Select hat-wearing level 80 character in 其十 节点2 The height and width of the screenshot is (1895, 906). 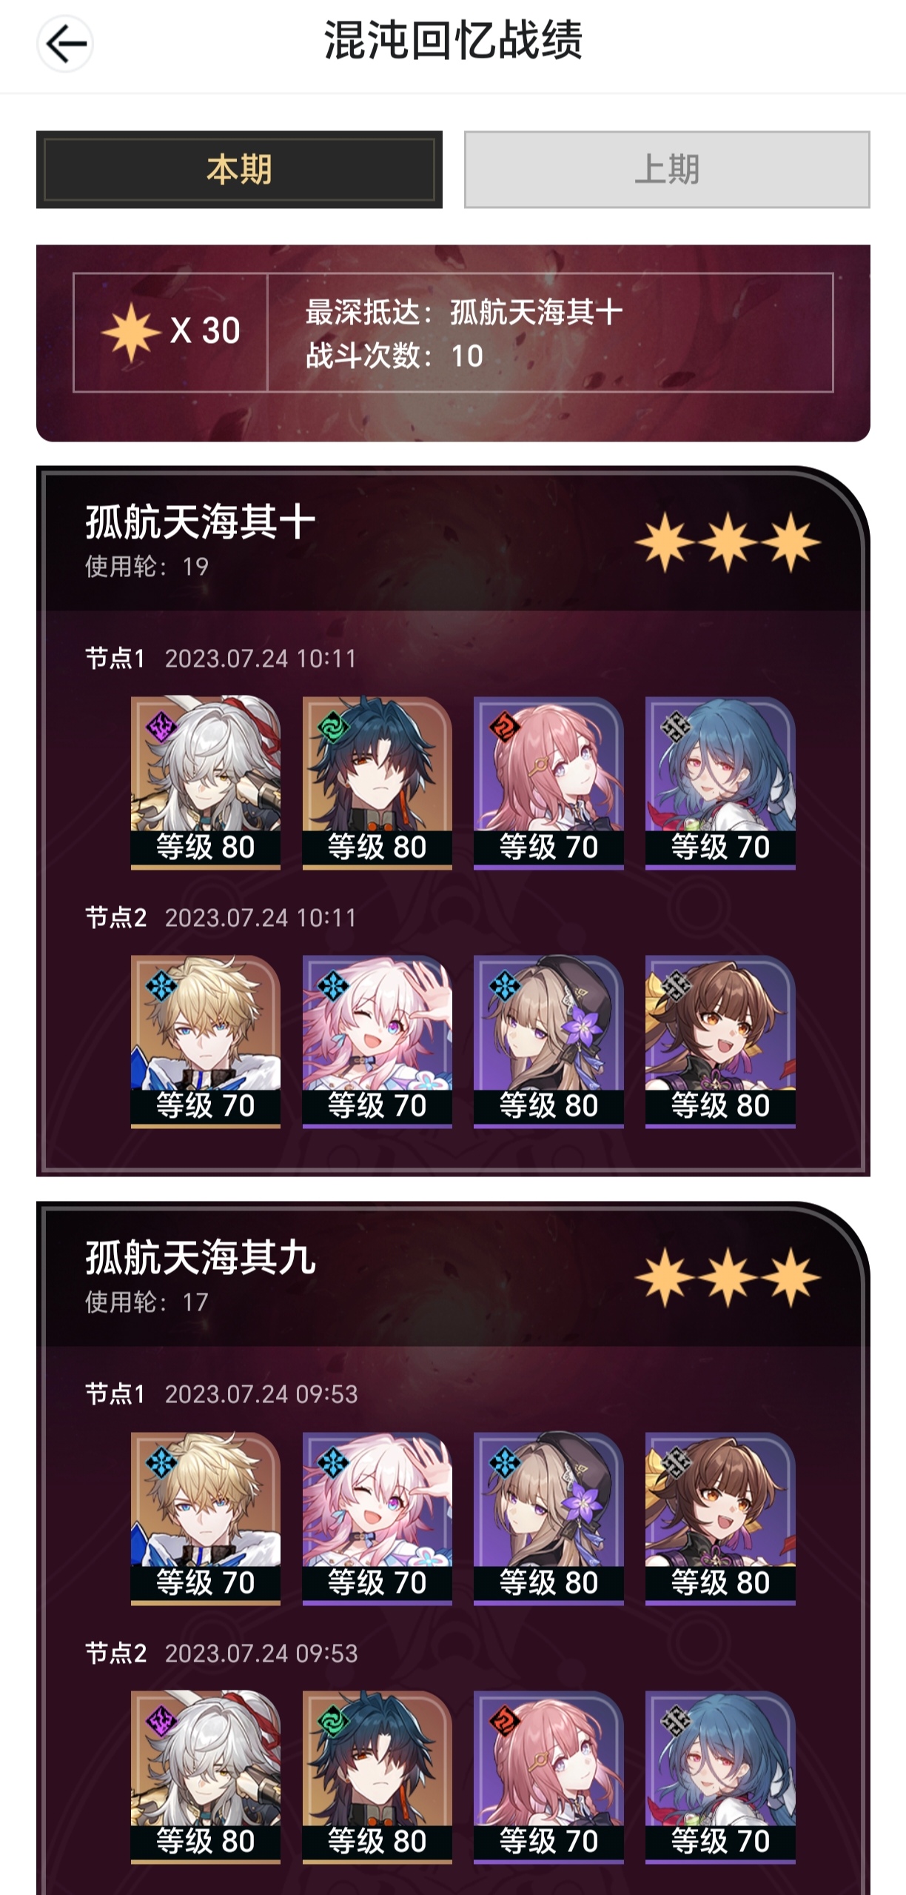pos(548,1041)
